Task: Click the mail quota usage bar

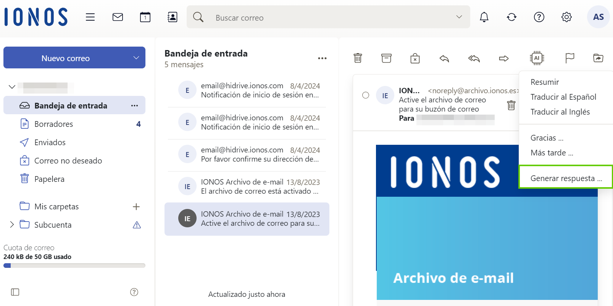Action: 74,266
